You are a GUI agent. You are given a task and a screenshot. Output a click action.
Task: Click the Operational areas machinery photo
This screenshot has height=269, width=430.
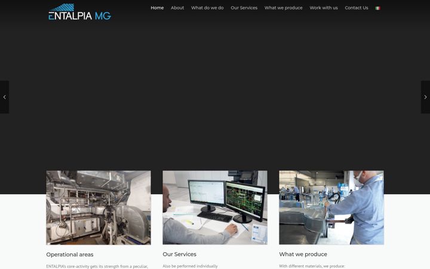click(x=99, y=207)
